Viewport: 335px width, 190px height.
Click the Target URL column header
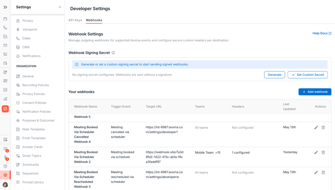(154, 107)
